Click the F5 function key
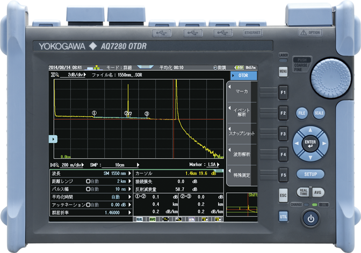This screenshot has height=253, width=361. (x=283, y=175)
